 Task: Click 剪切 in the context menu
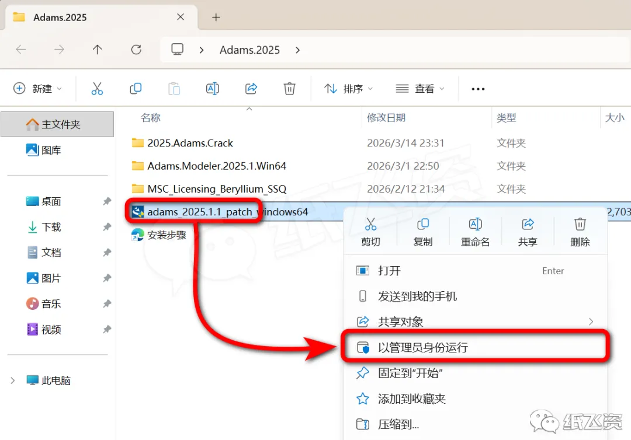(370, 232)
